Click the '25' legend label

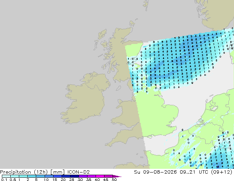[x=72, y=180]
